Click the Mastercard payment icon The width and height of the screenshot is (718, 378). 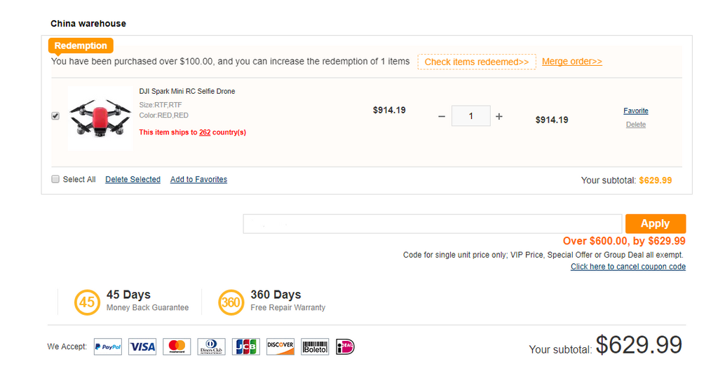coord(177,346)
